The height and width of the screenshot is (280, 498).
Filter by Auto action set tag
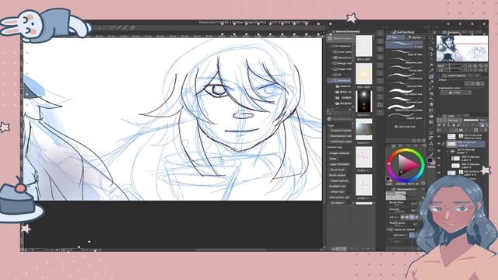(x=339, y=198)
